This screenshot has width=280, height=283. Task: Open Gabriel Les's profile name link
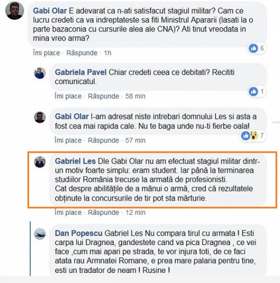click(75, 161)
